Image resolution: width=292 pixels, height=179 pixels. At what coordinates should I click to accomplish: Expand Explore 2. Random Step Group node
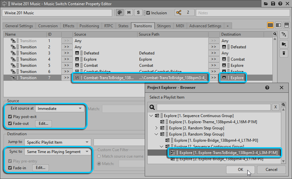pyautogui.click(x=156, y=128)
